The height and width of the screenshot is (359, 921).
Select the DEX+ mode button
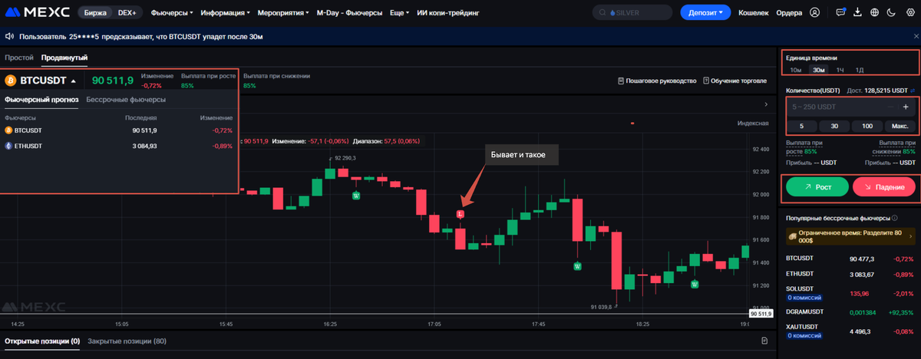129,13
